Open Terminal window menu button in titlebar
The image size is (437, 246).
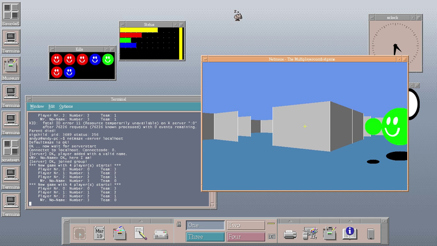tap(29, 99)
